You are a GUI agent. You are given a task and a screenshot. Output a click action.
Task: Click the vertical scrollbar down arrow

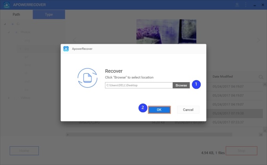coord(265,131)
